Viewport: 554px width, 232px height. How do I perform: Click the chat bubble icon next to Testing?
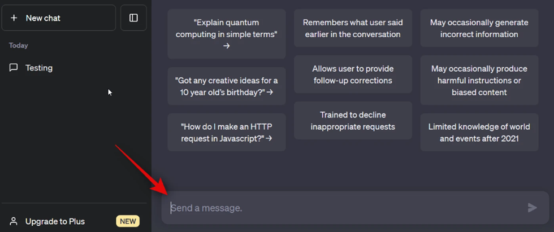pyautogui.click(x=14, y=68)
